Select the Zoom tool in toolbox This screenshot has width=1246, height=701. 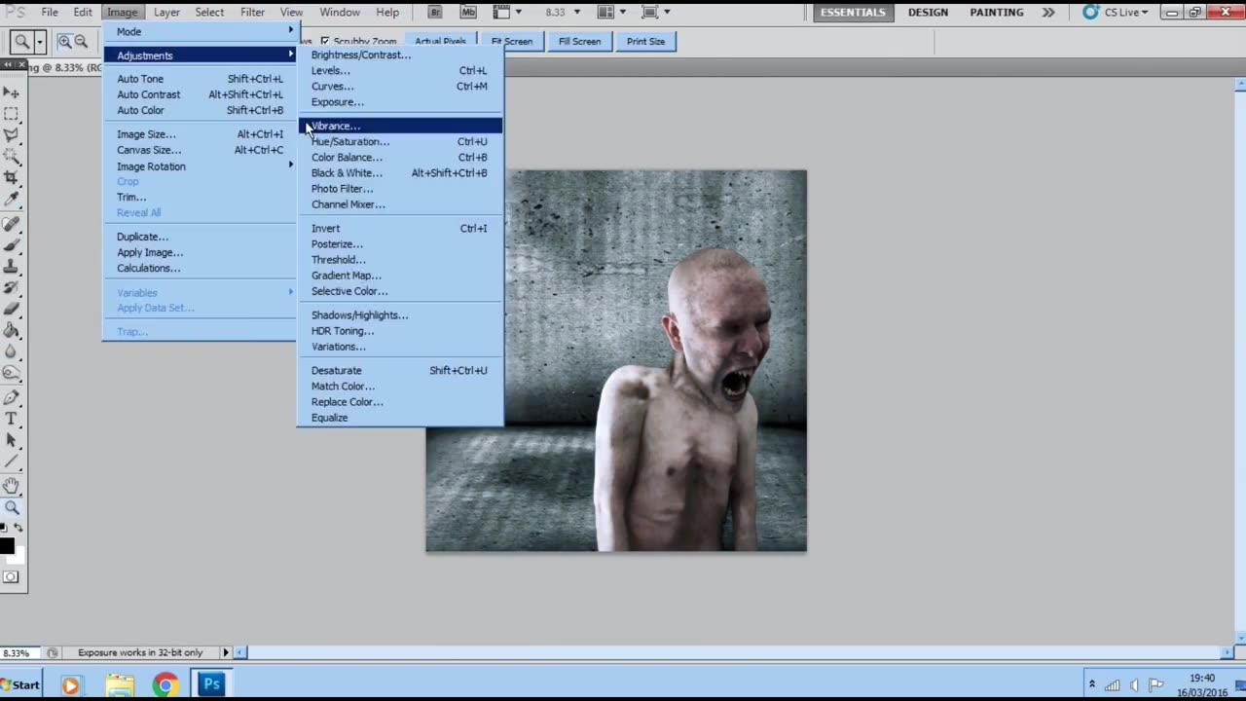pos(12,507)
